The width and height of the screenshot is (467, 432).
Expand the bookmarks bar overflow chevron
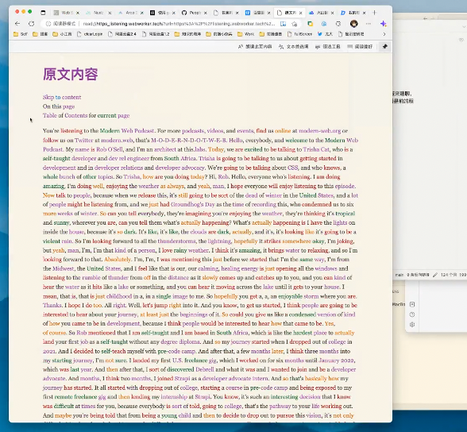[384, 34]
